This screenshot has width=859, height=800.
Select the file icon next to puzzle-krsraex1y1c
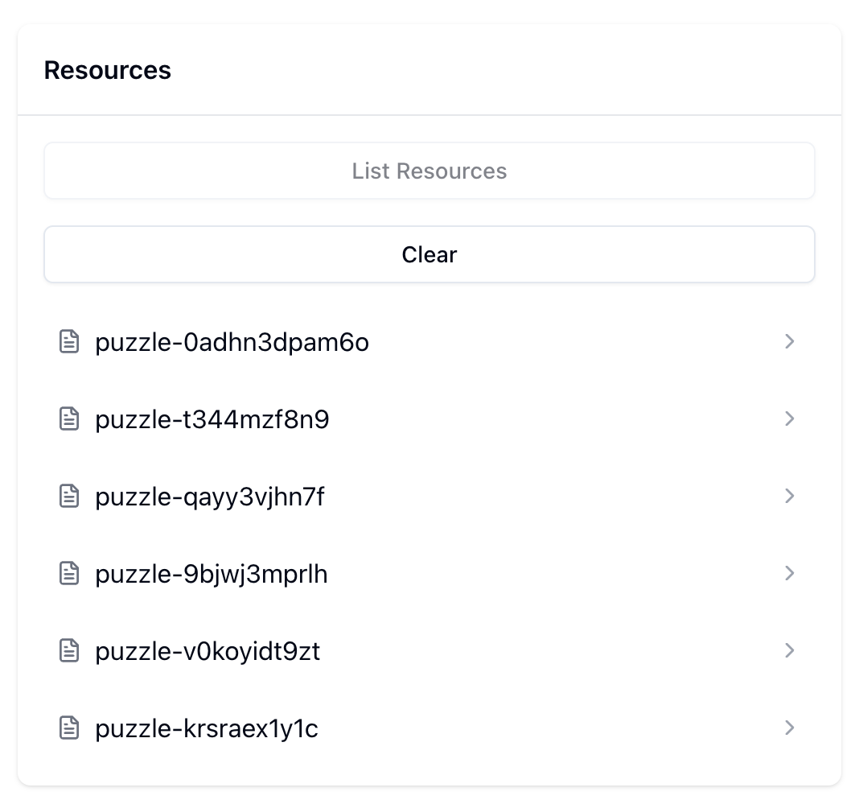coord(69,728)
